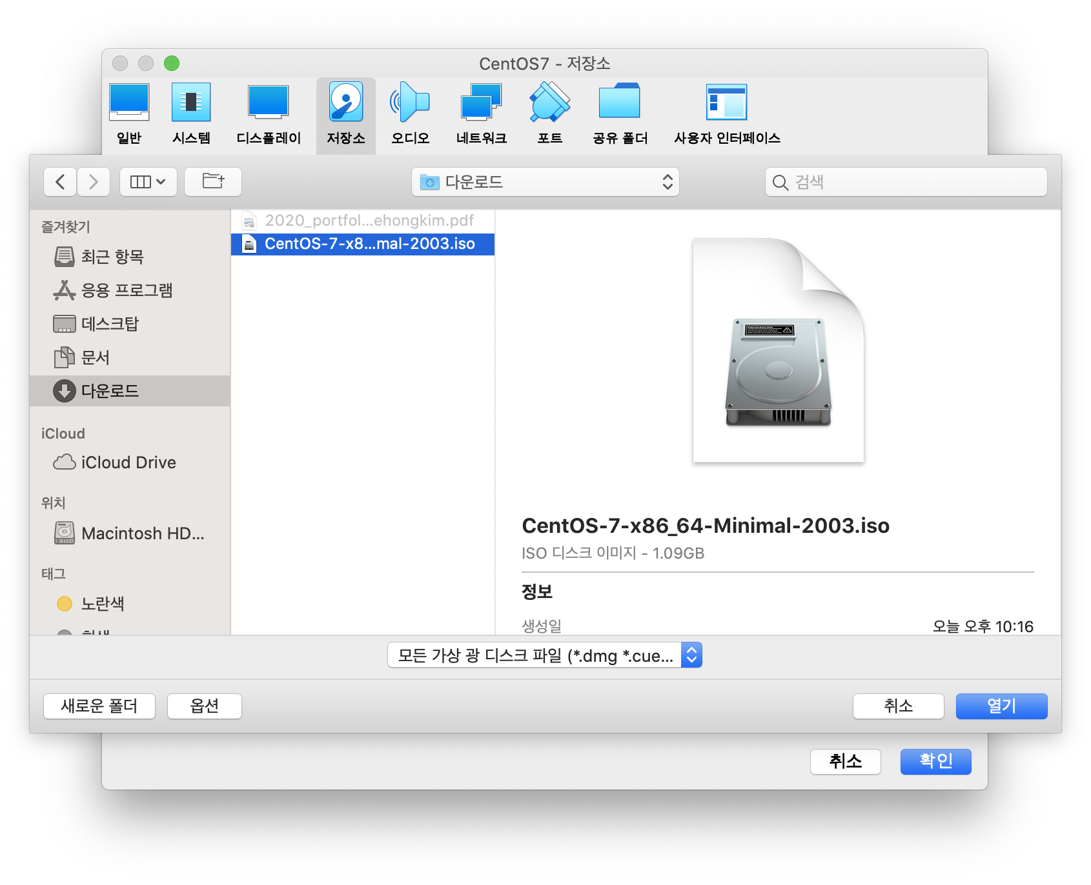
Task: Click 취소 in the file dialog
Action: pos(899,706)
